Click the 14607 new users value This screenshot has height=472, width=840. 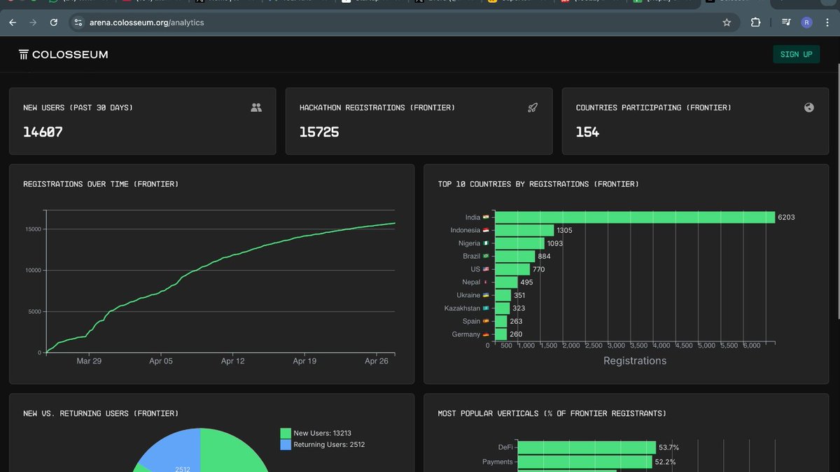click(43, 131)
